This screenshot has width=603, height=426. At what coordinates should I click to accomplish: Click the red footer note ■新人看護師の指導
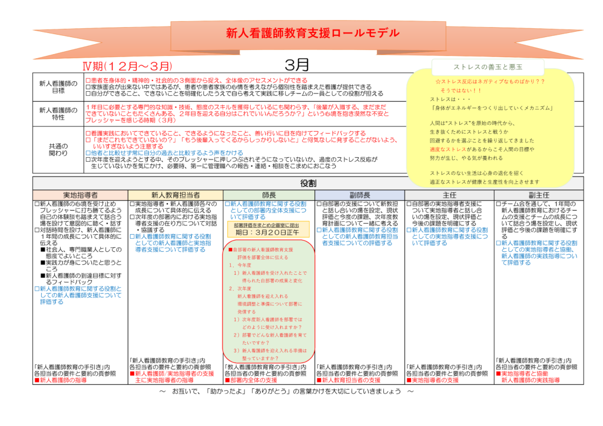pos(61,380)
